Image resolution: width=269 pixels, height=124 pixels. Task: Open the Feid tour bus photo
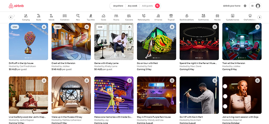156,42
